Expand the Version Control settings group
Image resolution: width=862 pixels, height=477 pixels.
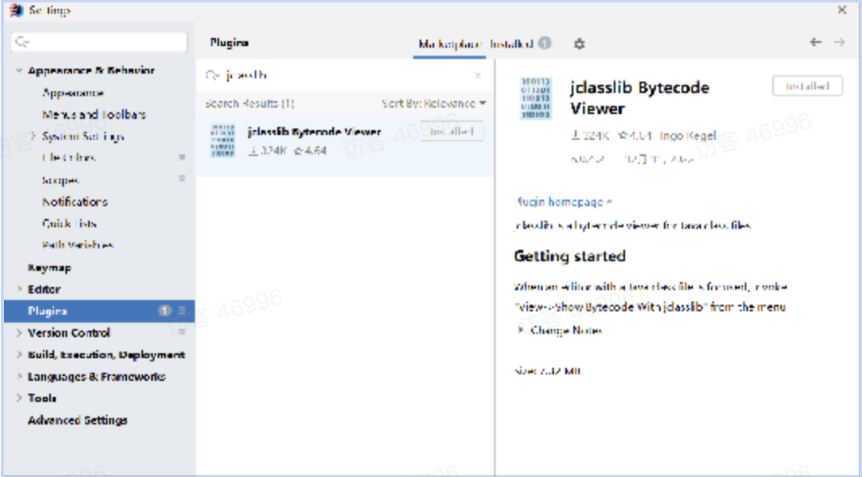coord(19,333)
